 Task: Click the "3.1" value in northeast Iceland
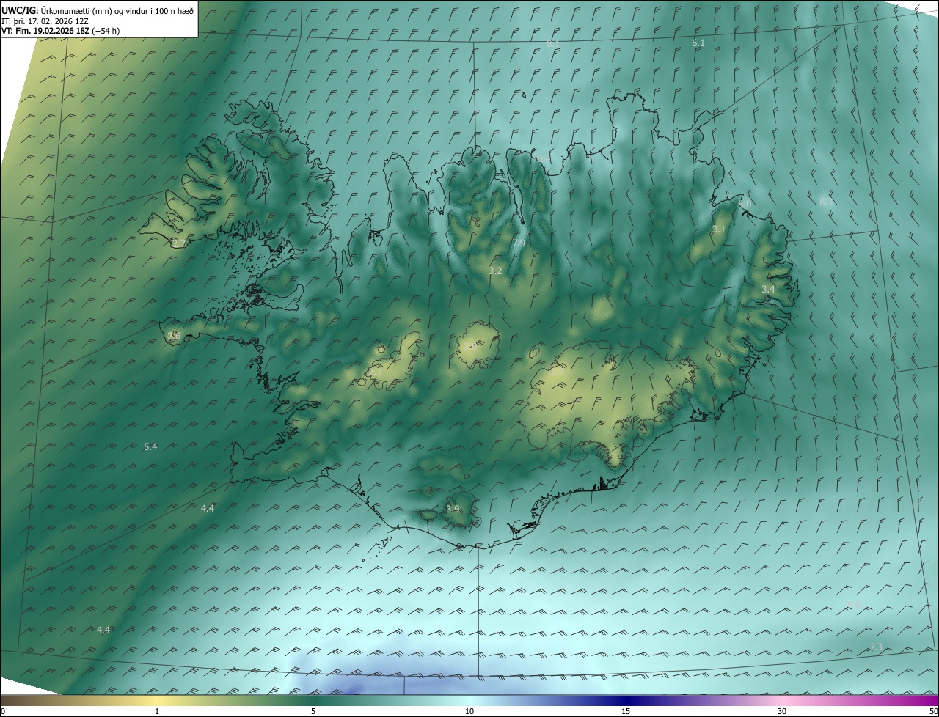pos(719,229)
